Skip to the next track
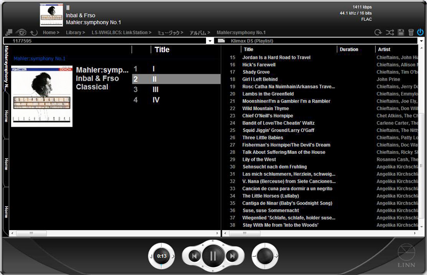This screenshot has height=275, width=427. pyautogui.click(x=232, y=257)
